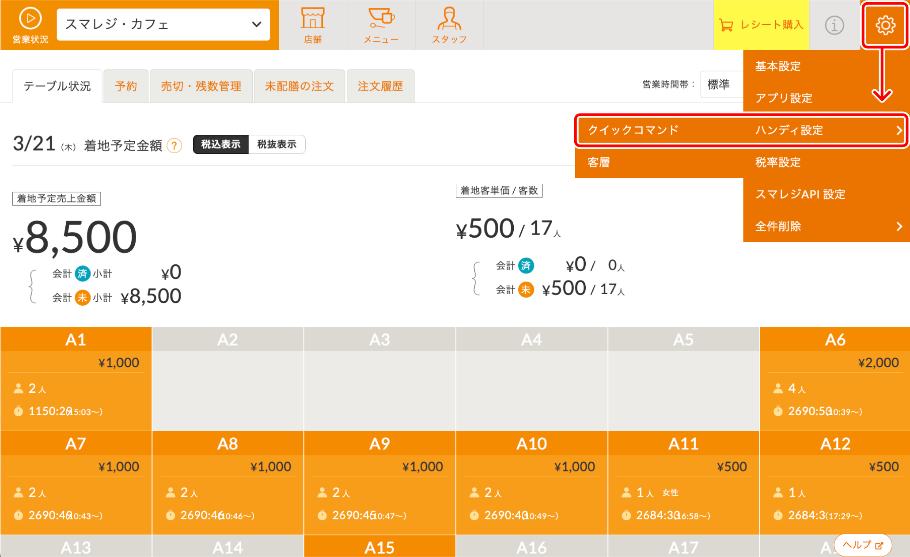
Task: Open the メニュー cup icon
Action: 381,18
